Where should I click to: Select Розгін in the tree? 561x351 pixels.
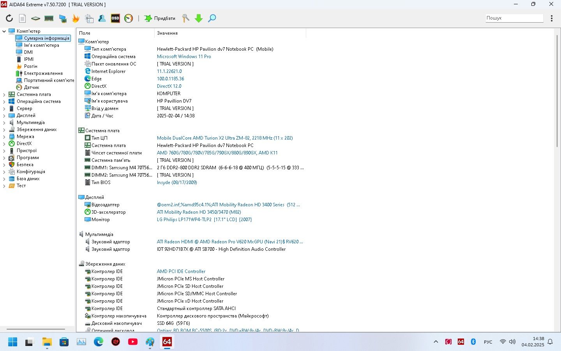(x=30, y=66)
